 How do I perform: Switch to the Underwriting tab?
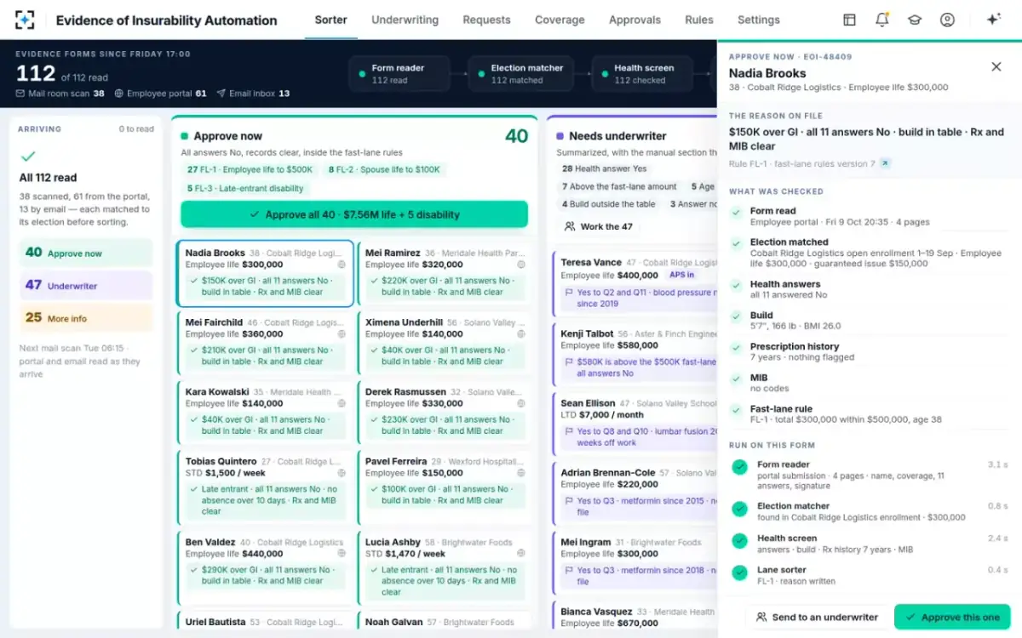click(405, 20)
